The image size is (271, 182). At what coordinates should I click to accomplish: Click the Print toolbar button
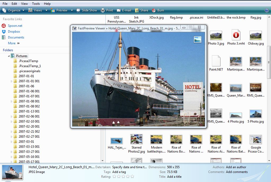pyautogui.click(x=107, y=10)
